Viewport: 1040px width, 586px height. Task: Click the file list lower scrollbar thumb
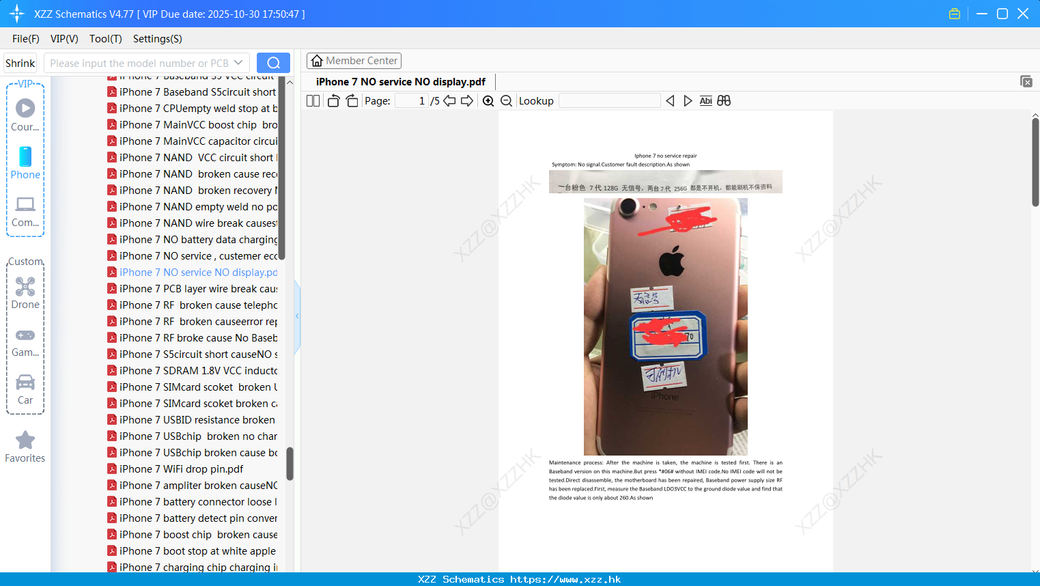pyautogui.click(x=290, y=464)
